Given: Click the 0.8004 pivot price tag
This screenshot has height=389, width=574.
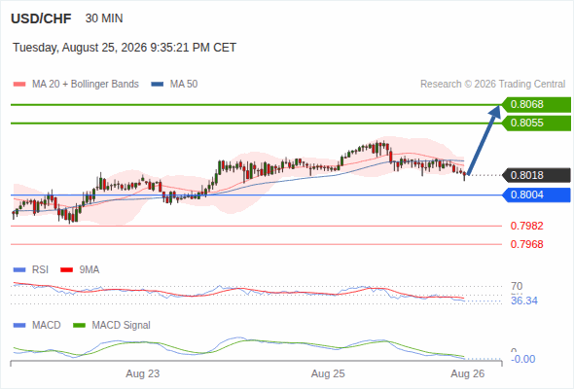Looking at the screenshot, I should (x=536, y=195).
